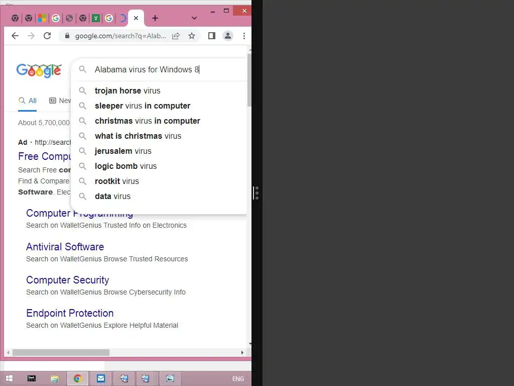Share this page using the share icon

tap(176, 36)
